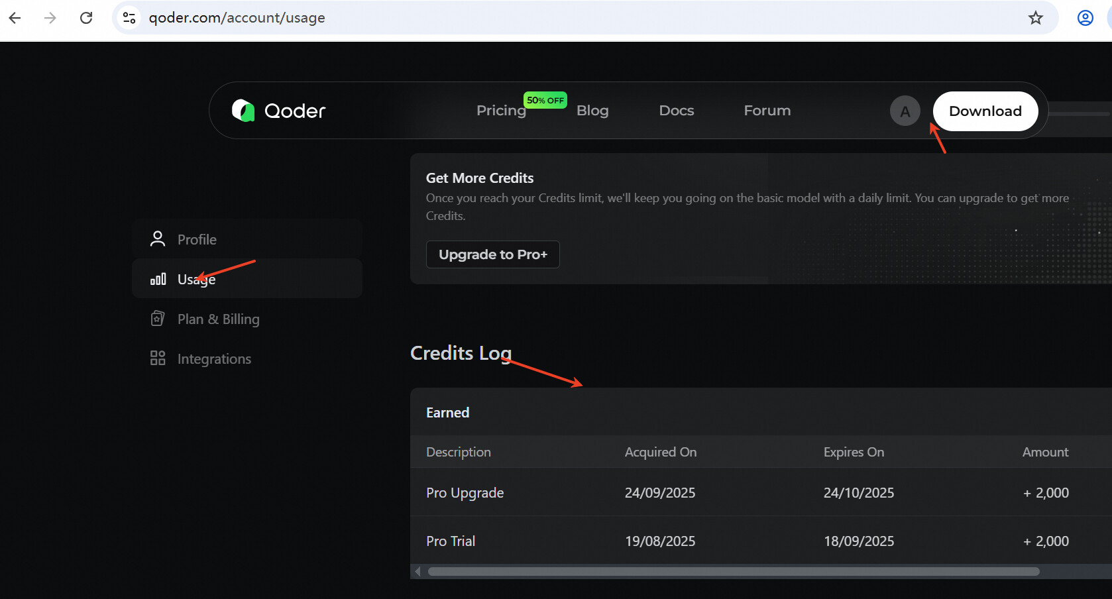This screenshot has height=599, width=1112.
Task: Click the Qoder wordmark
Action: click(295, 111)
